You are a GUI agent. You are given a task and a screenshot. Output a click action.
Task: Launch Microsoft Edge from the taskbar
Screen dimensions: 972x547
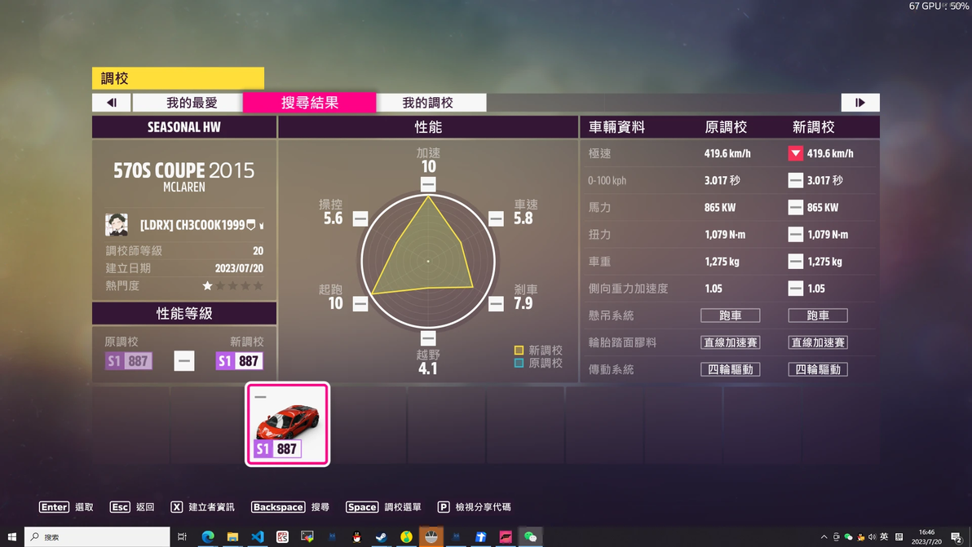(x=208, y=536)
